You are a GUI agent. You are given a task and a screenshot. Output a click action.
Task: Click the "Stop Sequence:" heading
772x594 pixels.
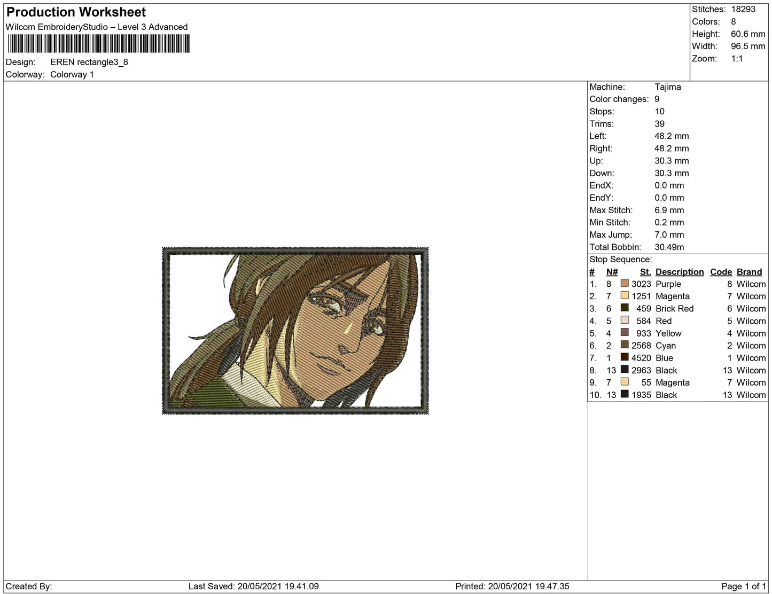point(621,259)
